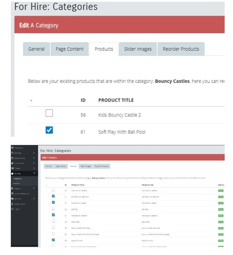233x255 pixels.
Task: Click the E-Commerce bag icon in the sidebar
Action: pyautogui.click(x=12, y=163)
